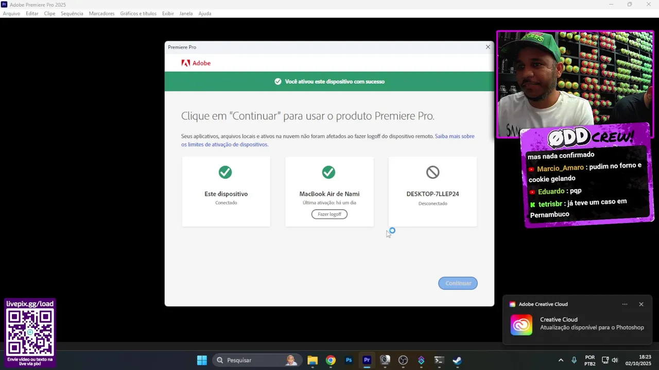The width and height of the screenshot is (659, 370).
Task: Open the Windows Start menu
Action: [202, 360]
